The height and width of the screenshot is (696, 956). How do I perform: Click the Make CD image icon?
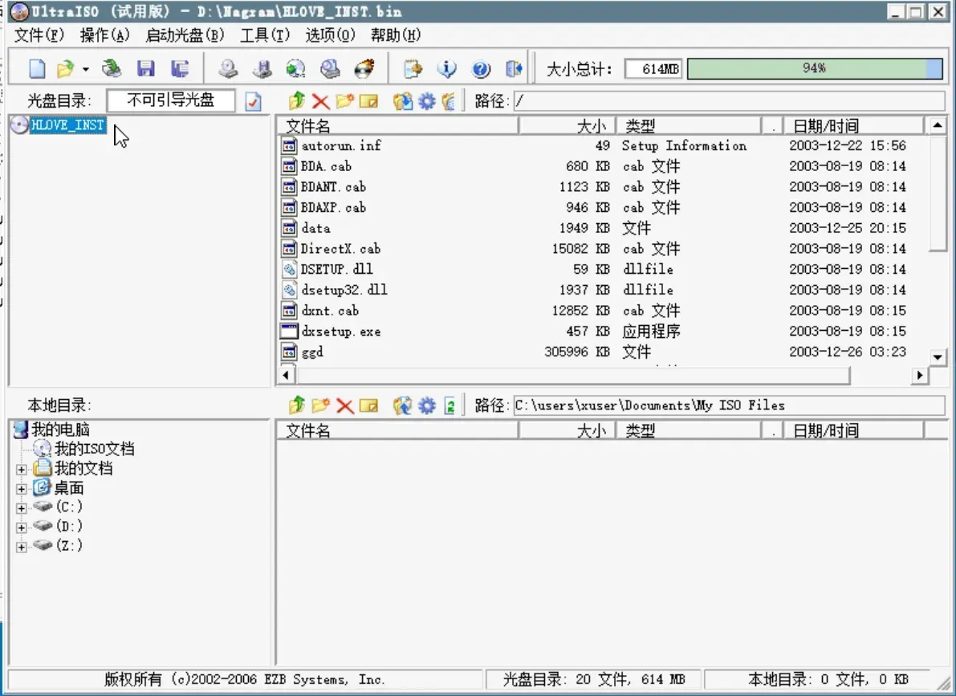point(228,68)
